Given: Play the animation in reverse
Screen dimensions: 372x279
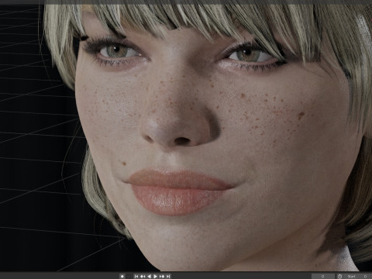Looking at the screenshot, I should pyautogui.click(x=149, y=277).
